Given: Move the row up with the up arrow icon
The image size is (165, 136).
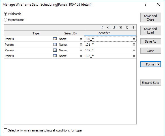Looking at the screenshot, I should point(127,28).
